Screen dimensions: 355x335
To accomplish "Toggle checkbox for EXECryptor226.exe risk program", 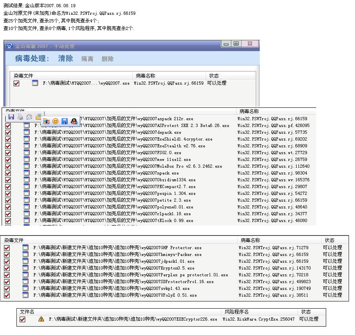I will point(22,319).
